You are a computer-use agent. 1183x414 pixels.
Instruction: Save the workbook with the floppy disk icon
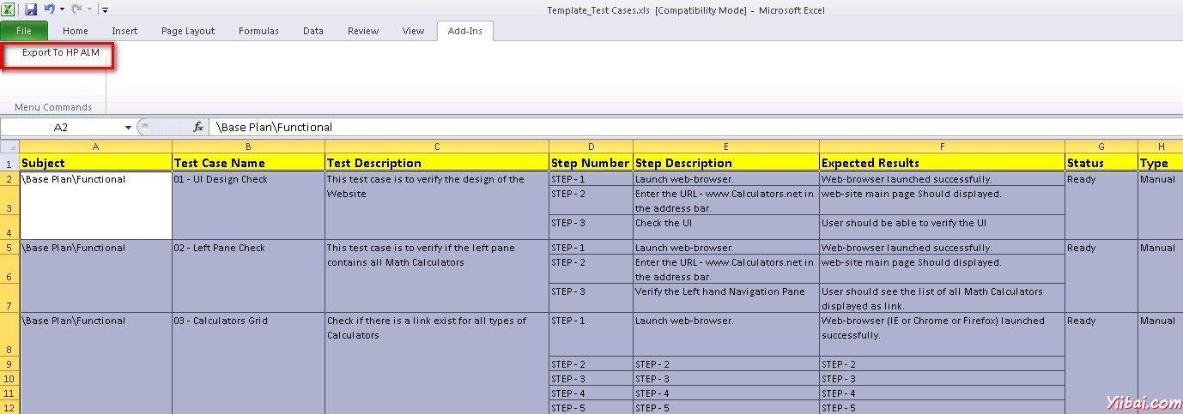tap(31, 9)
